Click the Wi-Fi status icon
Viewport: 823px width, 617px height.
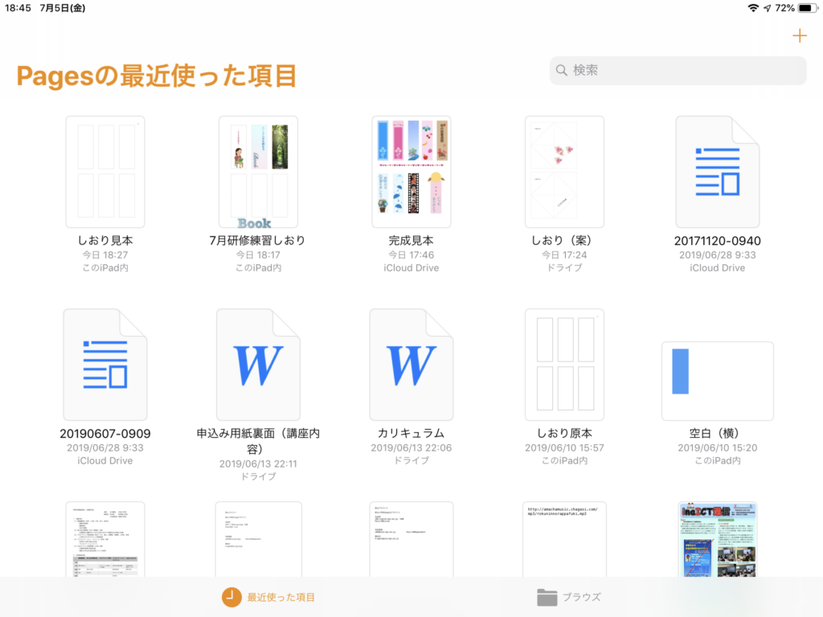coord(753,8)
